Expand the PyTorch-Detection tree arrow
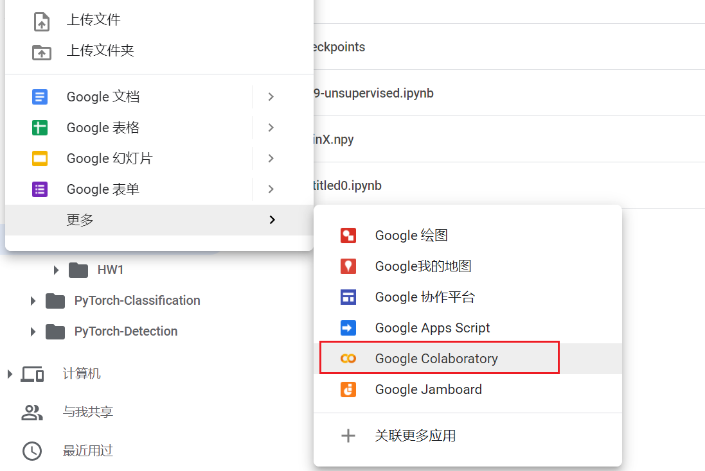Image resolution: width=705 pixels, height=471 pixels. [33, 331]
